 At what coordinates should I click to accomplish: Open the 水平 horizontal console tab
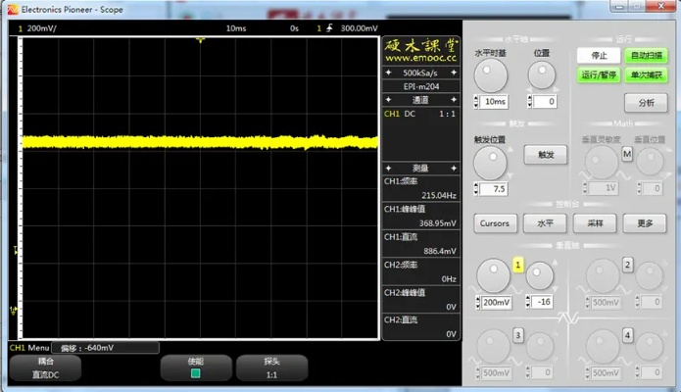[544, 222]
